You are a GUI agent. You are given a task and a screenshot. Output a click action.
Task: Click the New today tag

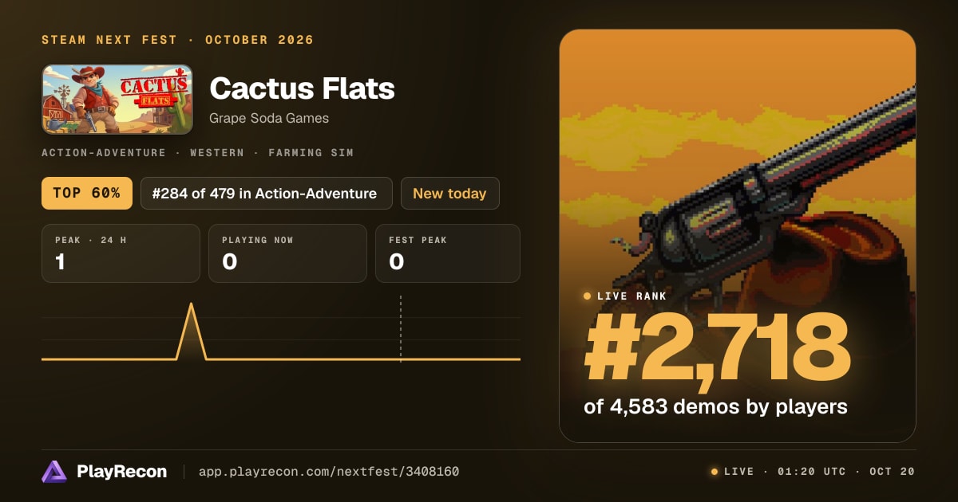tap(450, 194)
